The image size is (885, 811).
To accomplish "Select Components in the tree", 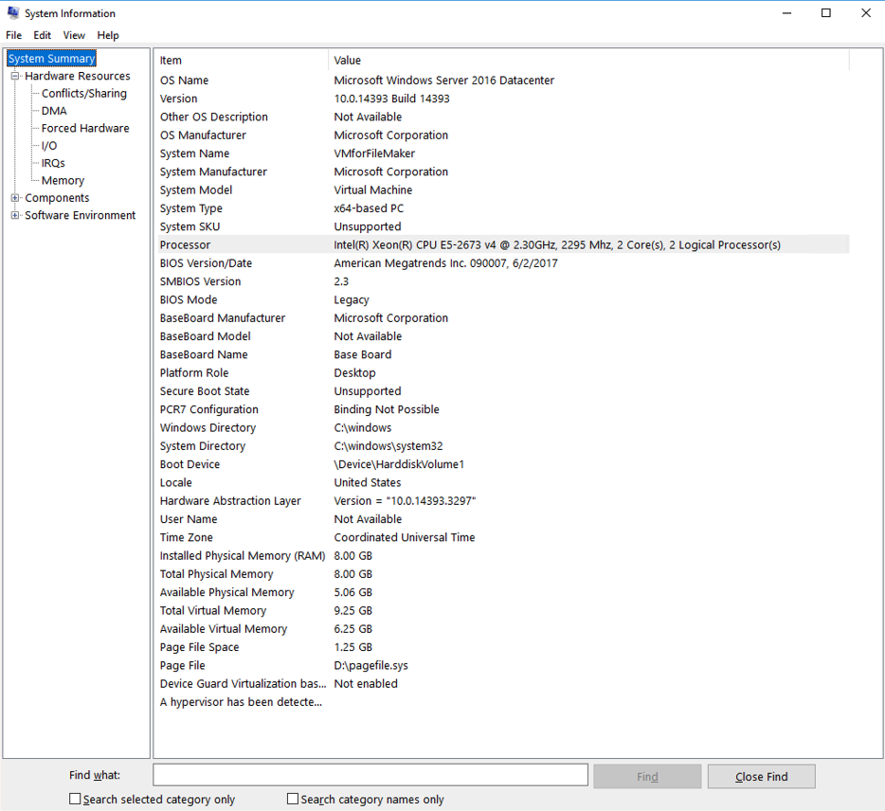I will (57, 197).
